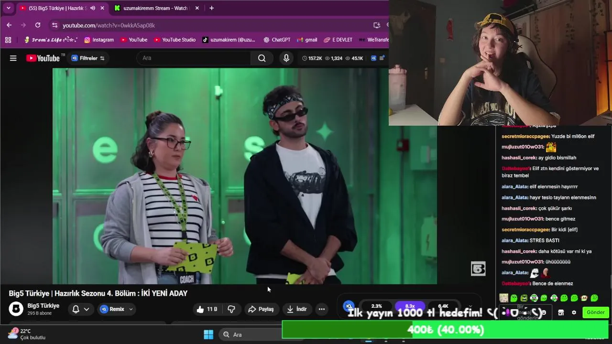Screen dimensions: 612x344
Task: Open the vidIQ Filtreler filter button
Action: pyautogui.click(x=88, y=58)
